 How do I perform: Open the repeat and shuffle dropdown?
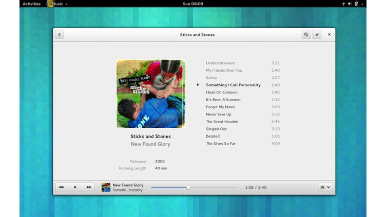[x=325, y=187]
